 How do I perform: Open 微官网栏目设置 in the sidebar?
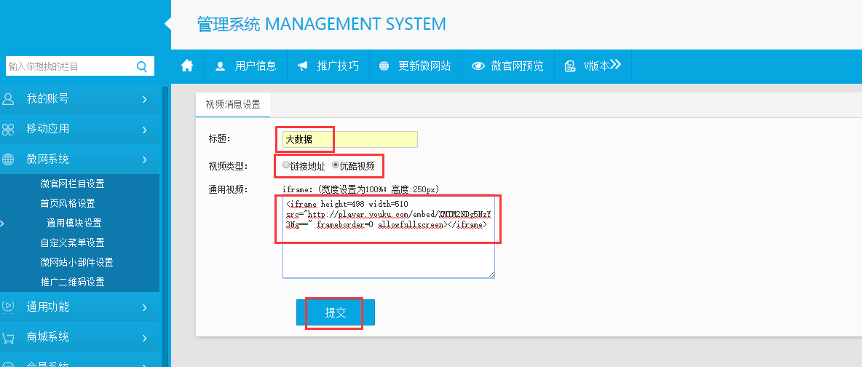(x=72, y=183)
